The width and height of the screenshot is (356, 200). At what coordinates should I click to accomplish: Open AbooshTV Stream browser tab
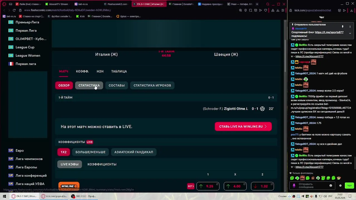tap(57, 4)
